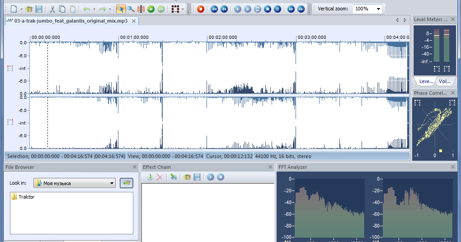This screenshot has height=242, width=461.
Task: Jump to the start of the track
Action: [214, 9]
